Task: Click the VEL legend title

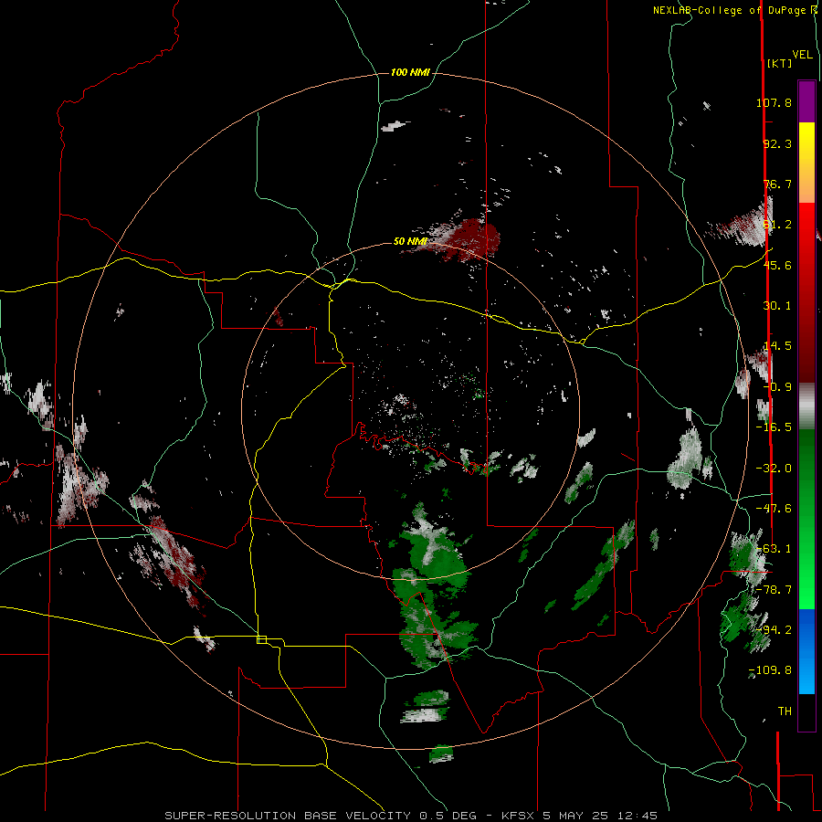Action: click(802, 55)
